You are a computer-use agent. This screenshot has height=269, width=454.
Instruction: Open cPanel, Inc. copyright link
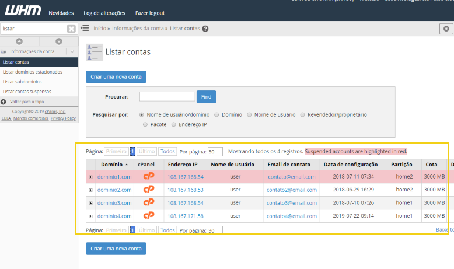[x=55, y=111]
